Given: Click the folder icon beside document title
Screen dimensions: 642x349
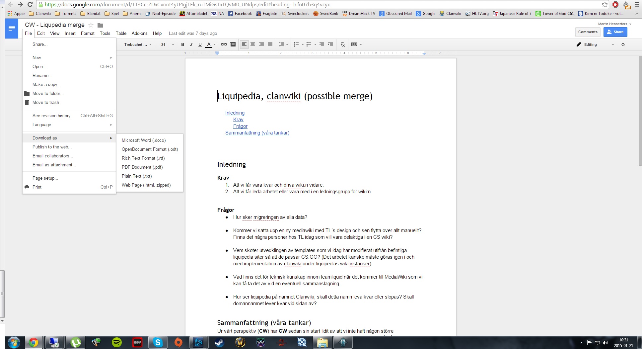Looking at the screenshot, I should 100,25.
